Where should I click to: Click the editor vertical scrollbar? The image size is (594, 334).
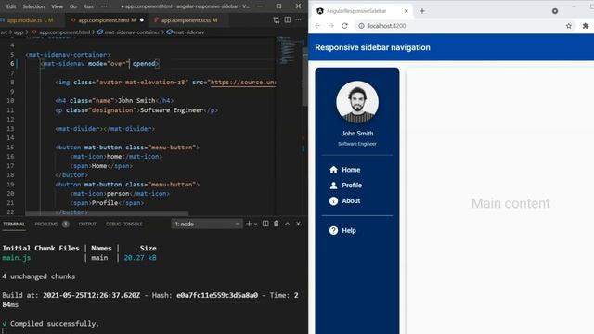pyautogui.click(x=305, y=76)
